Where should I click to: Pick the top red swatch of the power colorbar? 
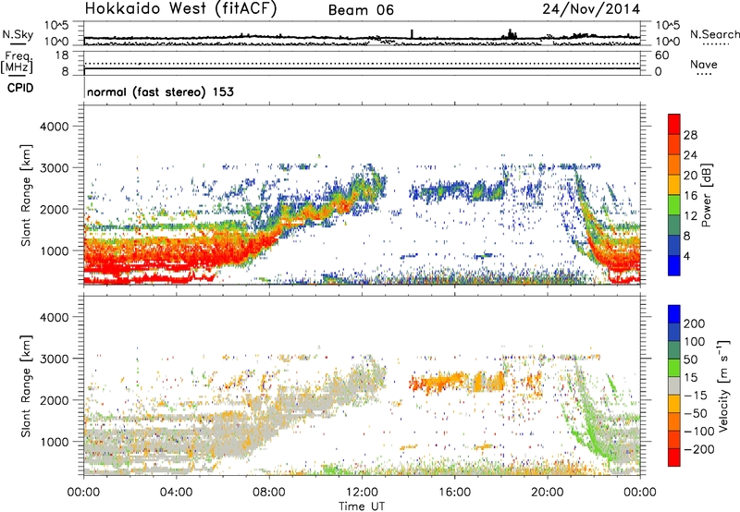tap(674, 124)
